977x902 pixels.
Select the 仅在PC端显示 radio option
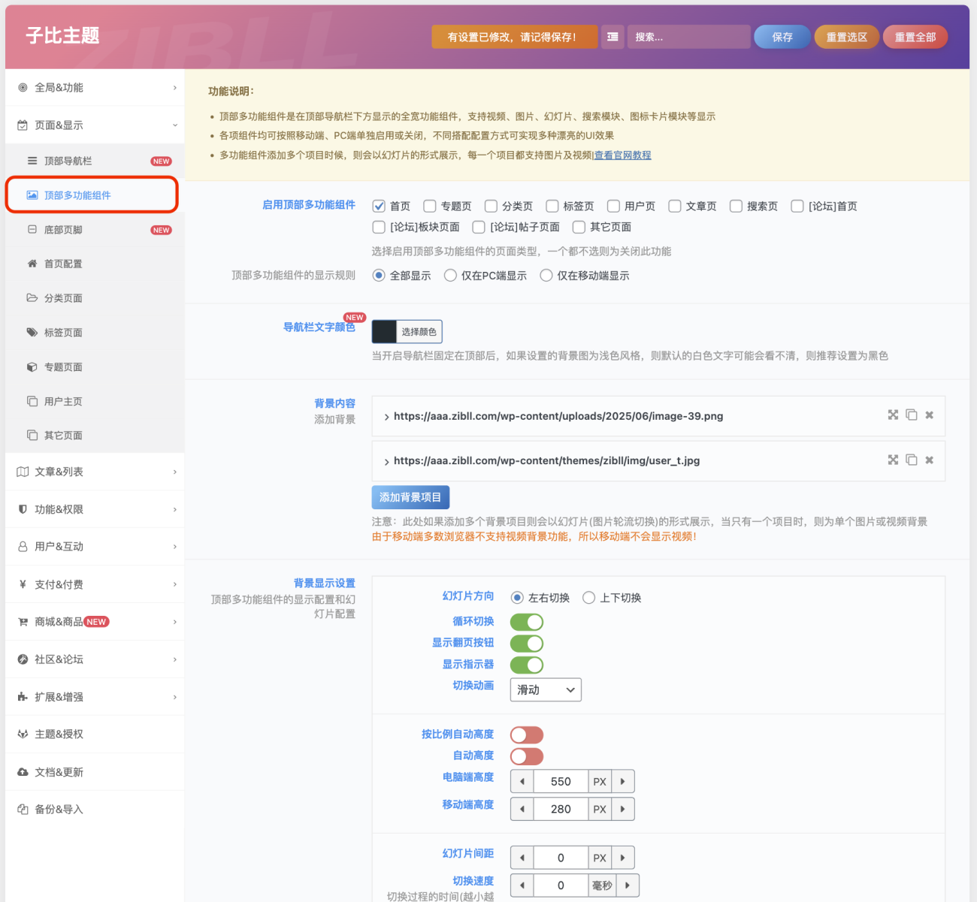click(449, 275)
